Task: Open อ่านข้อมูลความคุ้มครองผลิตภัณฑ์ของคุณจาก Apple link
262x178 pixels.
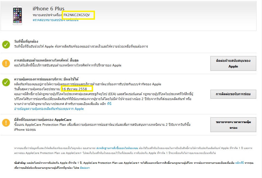Action: (49, 109)
